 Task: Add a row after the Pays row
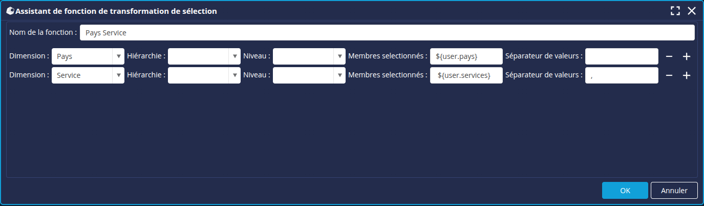(x=687, y=56)
